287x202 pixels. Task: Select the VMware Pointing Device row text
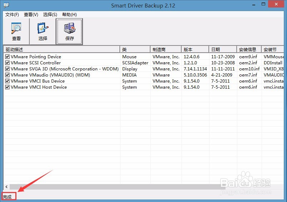pos(36,56)
